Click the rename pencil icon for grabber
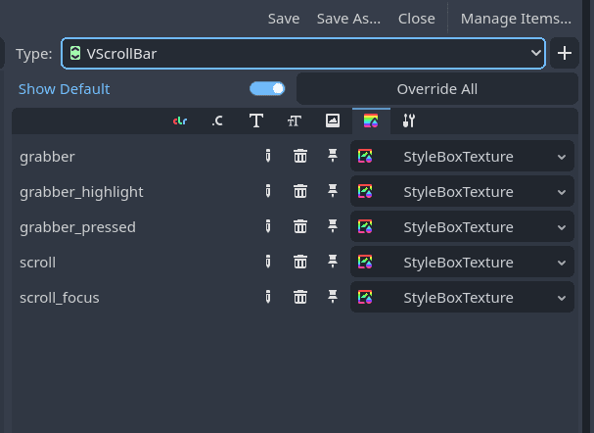The height and width of the screenshot is (433, 594). (268, 156)
